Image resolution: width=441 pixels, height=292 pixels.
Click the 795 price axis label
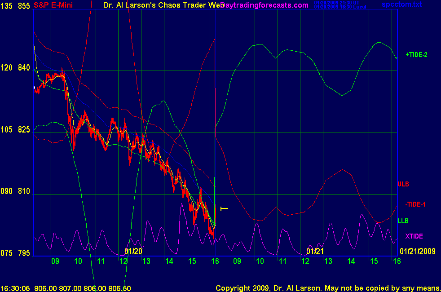(24, 253)
